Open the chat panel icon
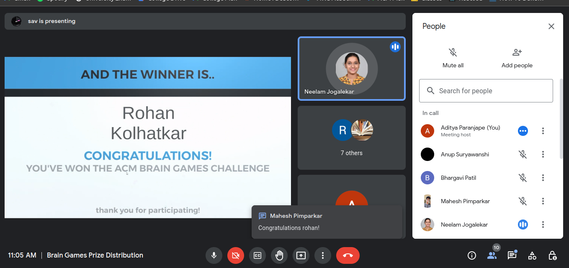The height and width of the screenshot is (268, 569). click(512, 255)
